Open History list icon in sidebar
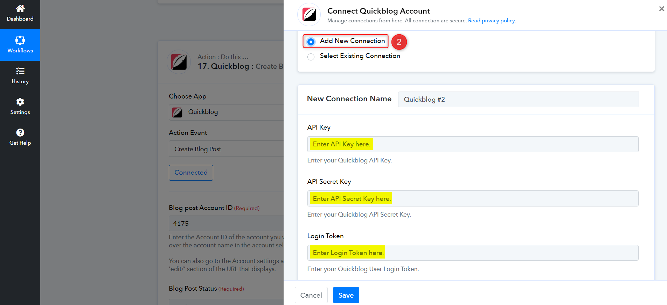The image size is (667, 305). (x=20, y=71)
